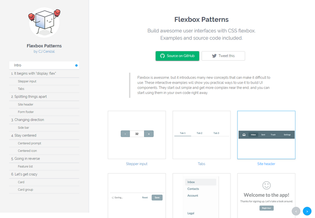The height and width of the screenshot is (218, 315).
Task: Click the smiley face icon in the welcome card
Action: point(266,185)
